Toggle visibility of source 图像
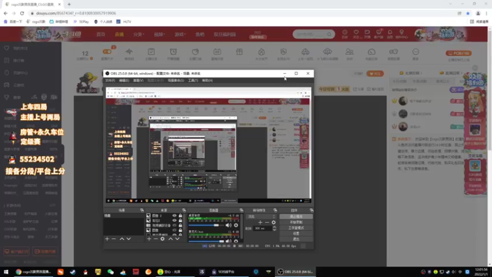 (175, 230)
